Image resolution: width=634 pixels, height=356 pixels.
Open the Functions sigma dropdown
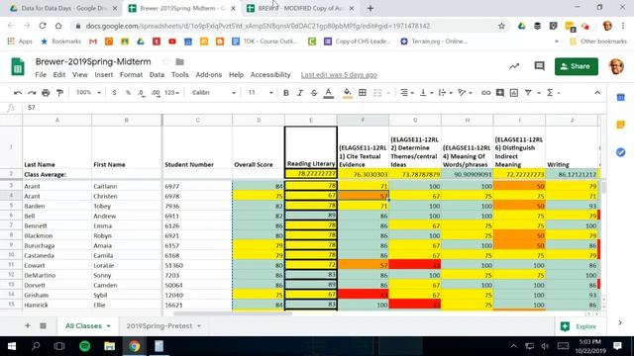tap(553, 93)
